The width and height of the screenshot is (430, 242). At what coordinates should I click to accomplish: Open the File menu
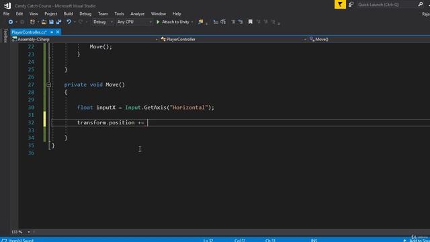pos(6,13)
